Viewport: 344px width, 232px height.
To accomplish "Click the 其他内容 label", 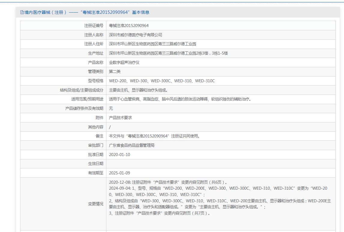I will (x=96, y=127).
